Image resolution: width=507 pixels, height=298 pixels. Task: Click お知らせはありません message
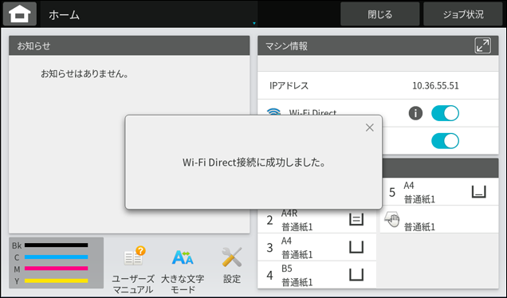click(x=84, y=74)
